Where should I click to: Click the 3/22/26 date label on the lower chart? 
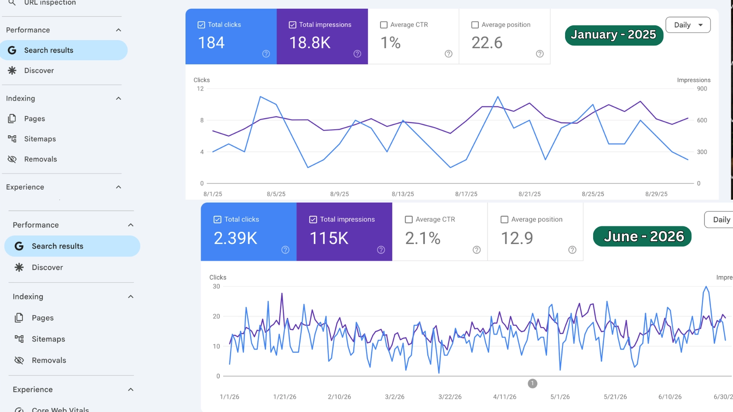point(450,397)
